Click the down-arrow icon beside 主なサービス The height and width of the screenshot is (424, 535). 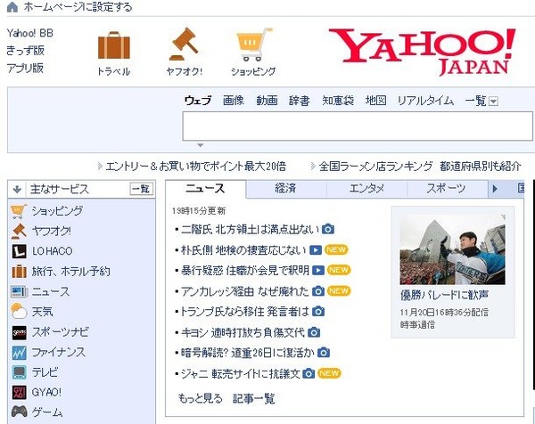tap(17, 190)
